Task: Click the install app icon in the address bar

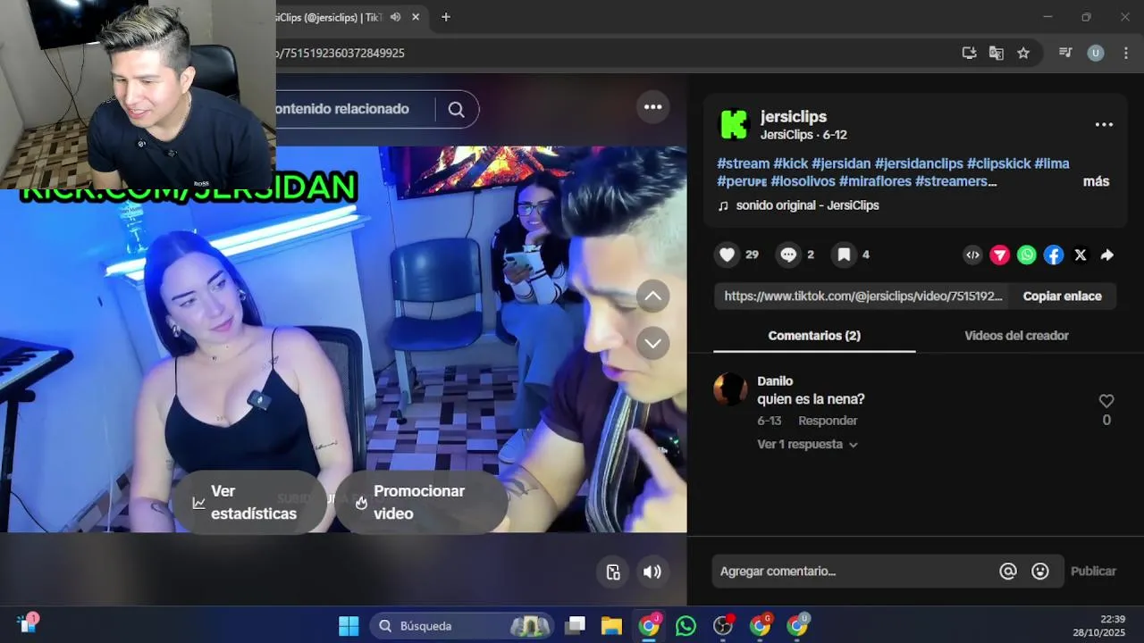Action: pos(969,53)
